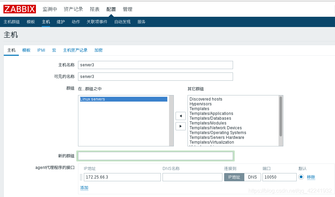Select Templates/Servers Hardware group
Screen dimensions: 335x197
[217, 137]
